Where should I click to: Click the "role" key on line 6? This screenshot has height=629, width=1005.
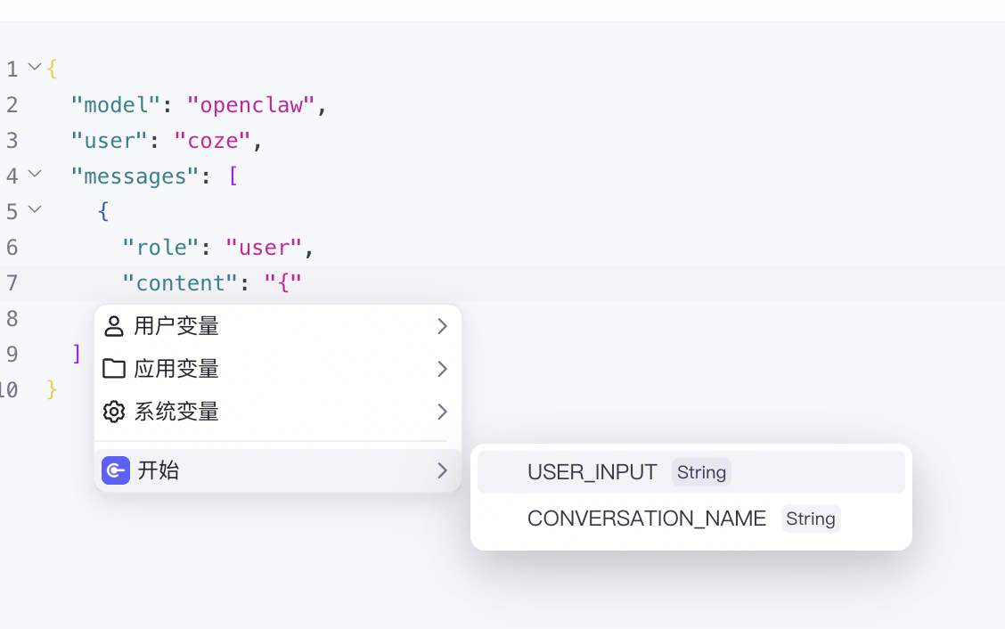[161, 247]
